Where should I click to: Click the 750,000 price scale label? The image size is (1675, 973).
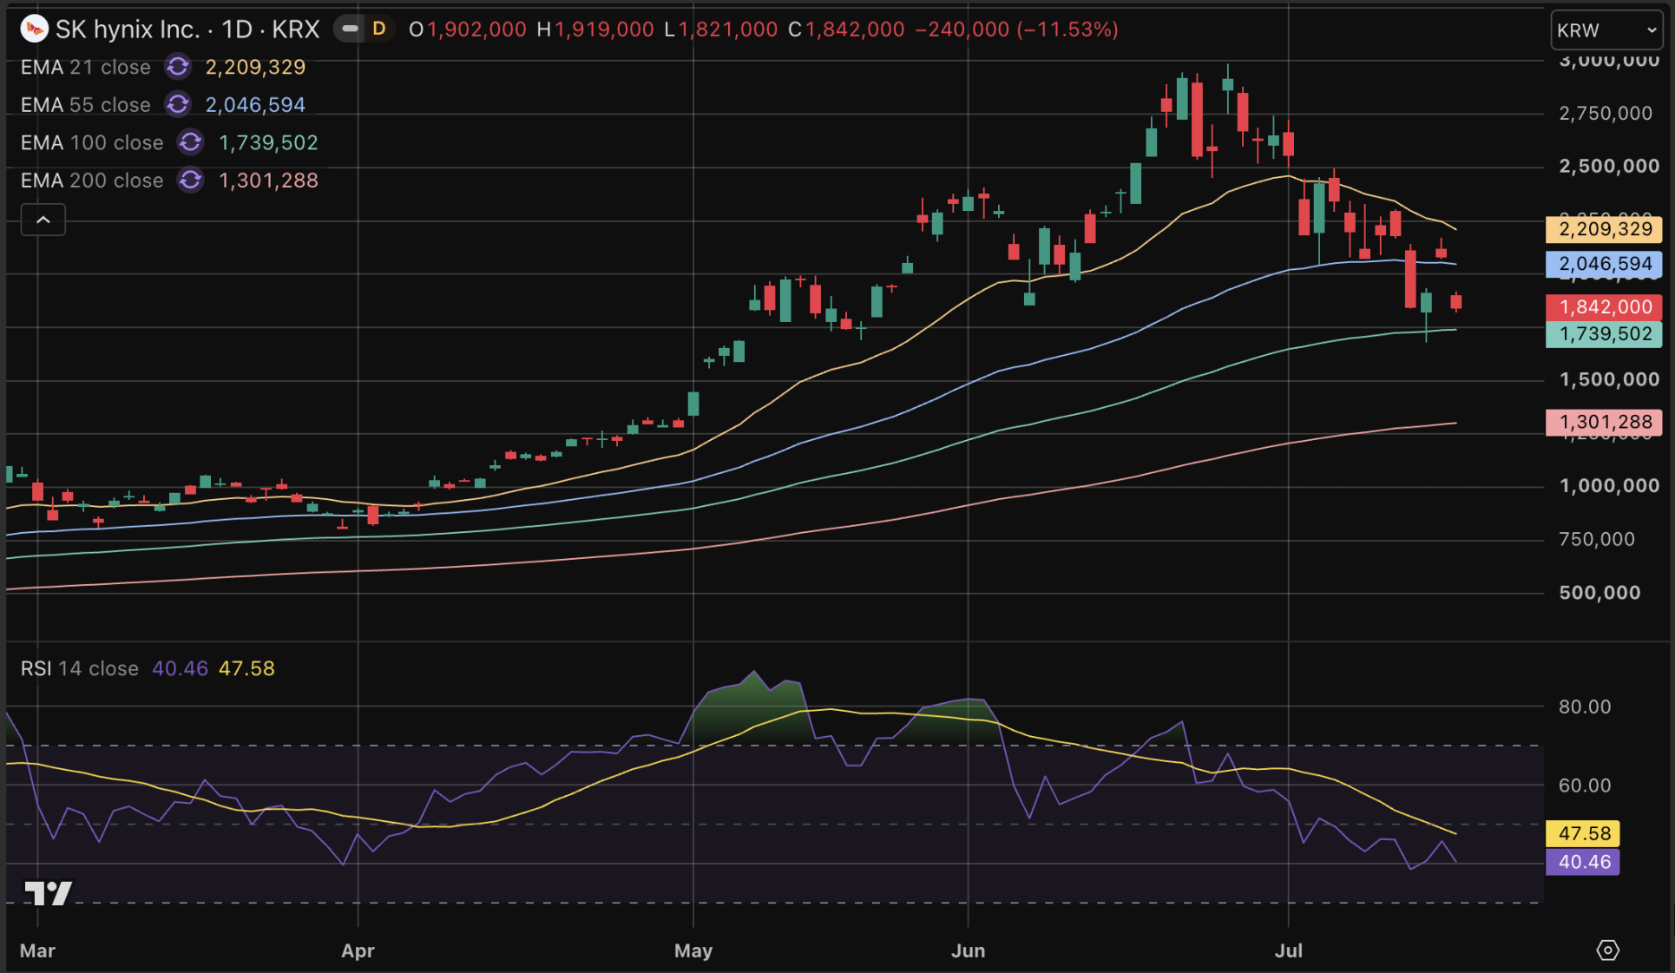1597,539
